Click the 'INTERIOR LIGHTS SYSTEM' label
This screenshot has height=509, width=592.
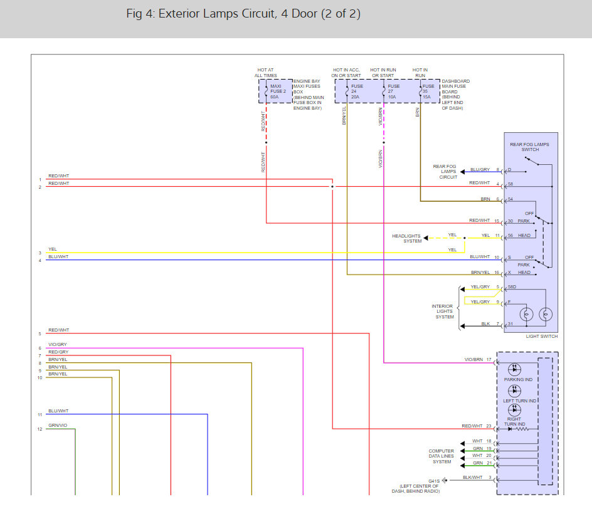(443, 312)
